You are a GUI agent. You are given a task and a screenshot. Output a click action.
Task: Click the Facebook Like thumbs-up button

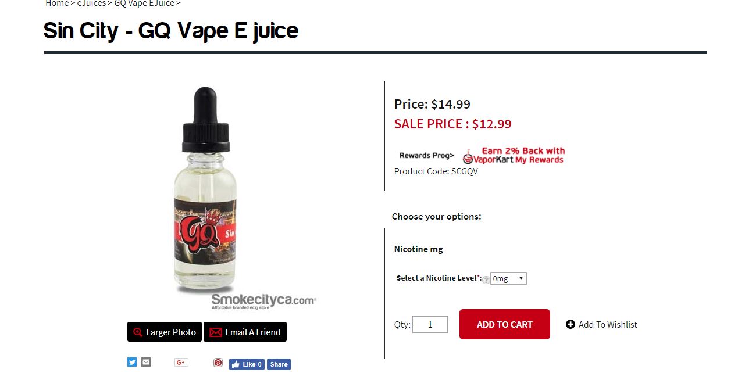click(247, 364)
